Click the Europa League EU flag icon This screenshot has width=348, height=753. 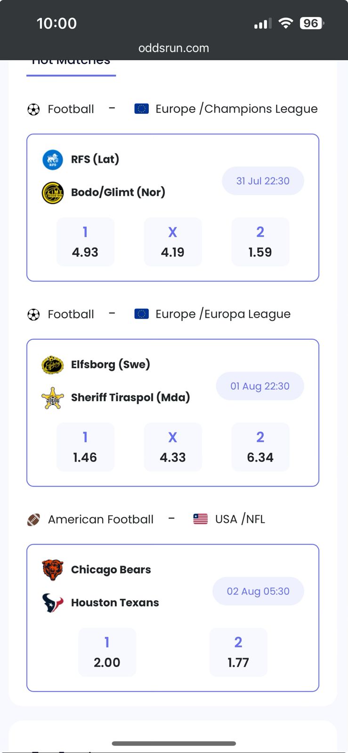(x=142, y=314)
